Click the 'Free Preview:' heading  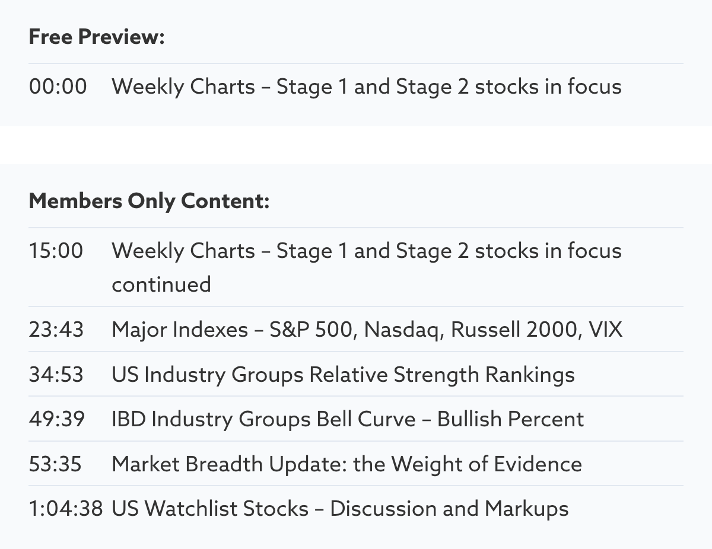[96, 37]
